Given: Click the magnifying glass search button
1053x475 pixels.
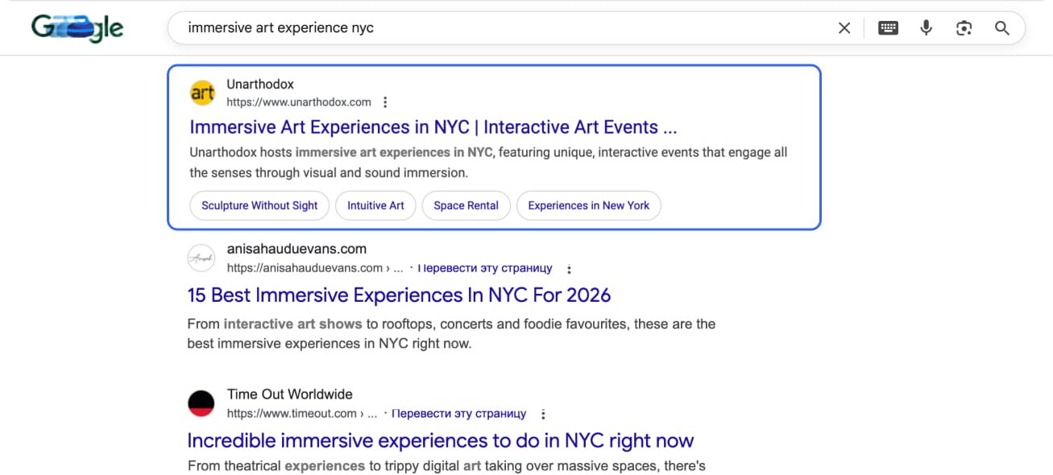Looking at the screenshot, I should 1002,28.
